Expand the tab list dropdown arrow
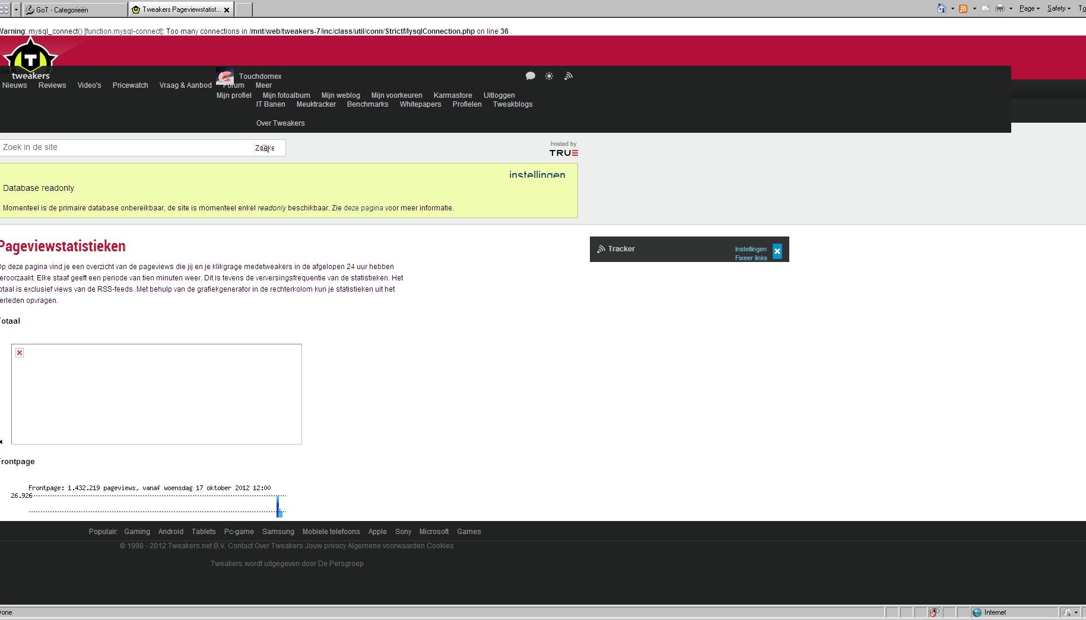This screenshot has height=620, width=1086. 16,9
